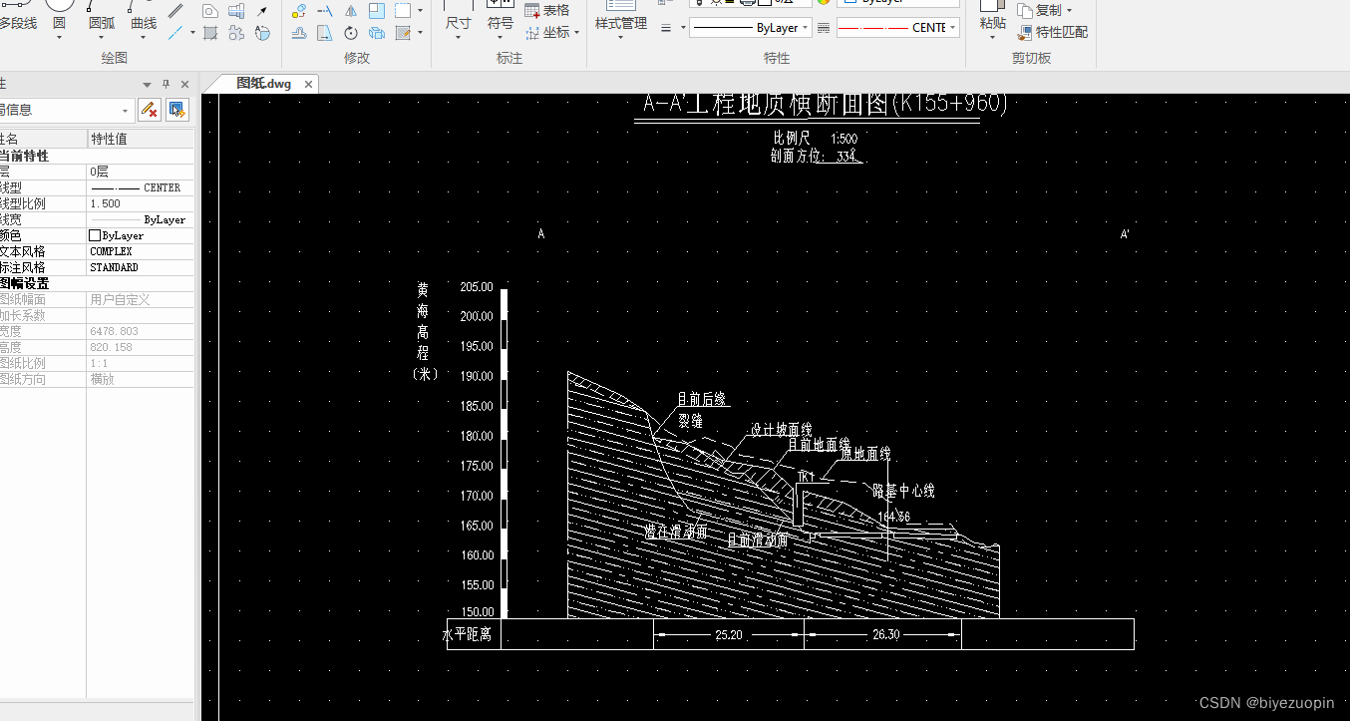Click the 26.30 dimension in the drawing
1350x721 pixels.
click(x=884, y=634)
